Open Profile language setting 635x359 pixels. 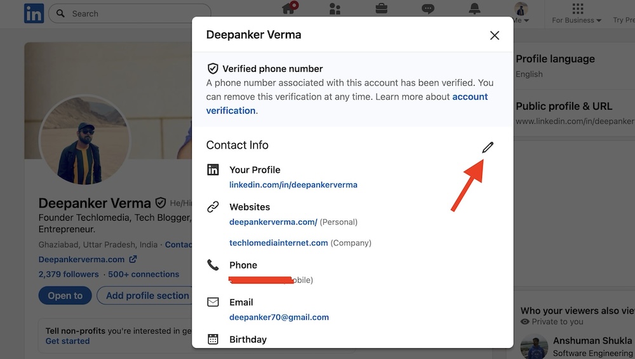(555, 59)
